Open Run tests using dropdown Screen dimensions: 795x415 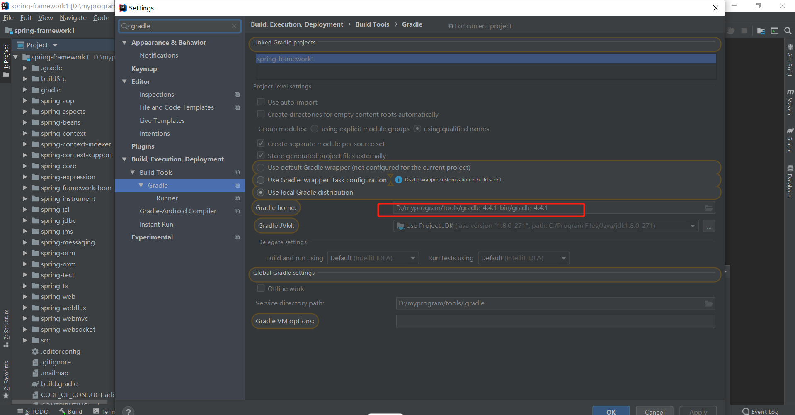point(524,258)
